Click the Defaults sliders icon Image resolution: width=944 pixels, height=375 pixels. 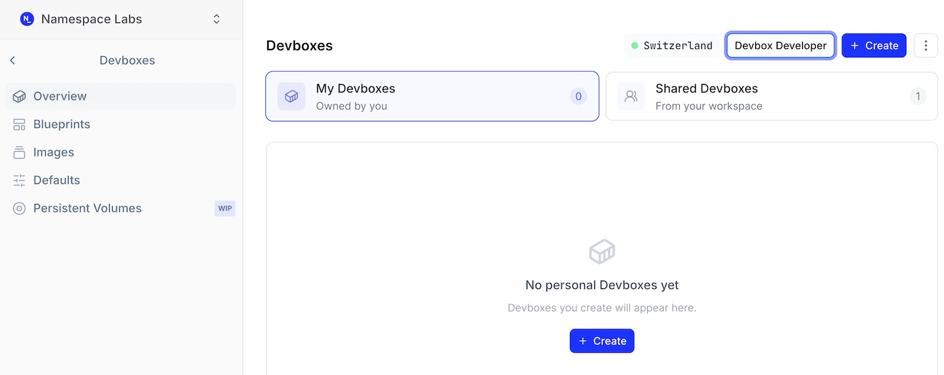tap(19, 180)
